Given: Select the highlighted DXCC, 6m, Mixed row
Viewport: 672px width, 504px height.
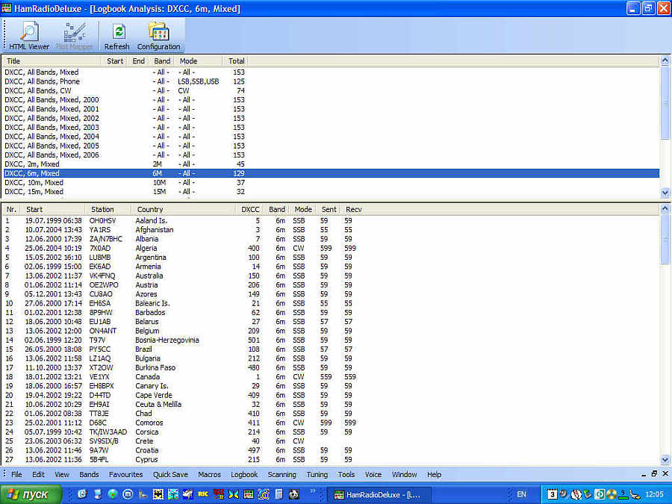Looking at the screenshot, I should pos(331,173).
